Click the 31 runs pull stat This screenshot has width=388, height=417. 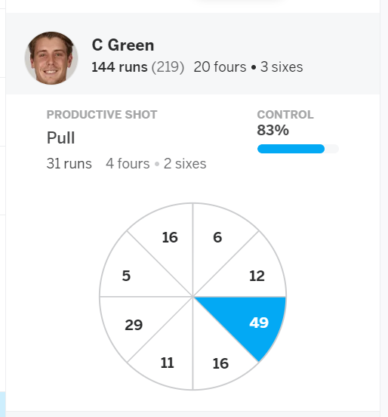point(69,164)
